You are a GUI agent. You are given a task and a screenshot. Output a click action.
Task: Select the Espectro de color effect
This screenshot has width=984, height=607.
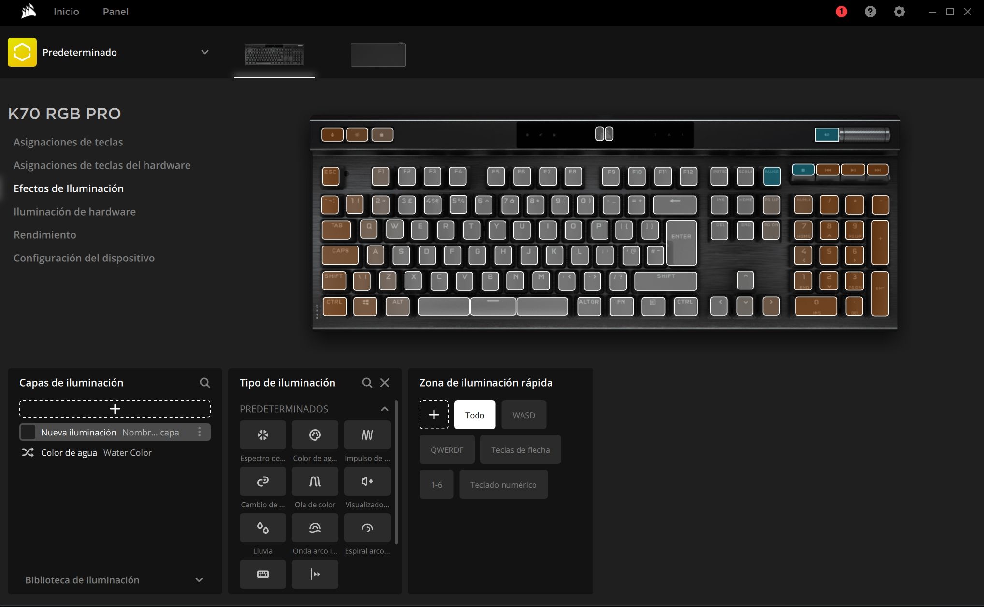[x=263, y=435]
